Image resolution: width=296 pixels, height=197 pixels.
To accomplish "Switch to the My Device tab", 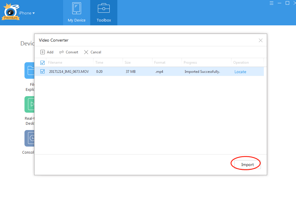I will click(77, 13).
